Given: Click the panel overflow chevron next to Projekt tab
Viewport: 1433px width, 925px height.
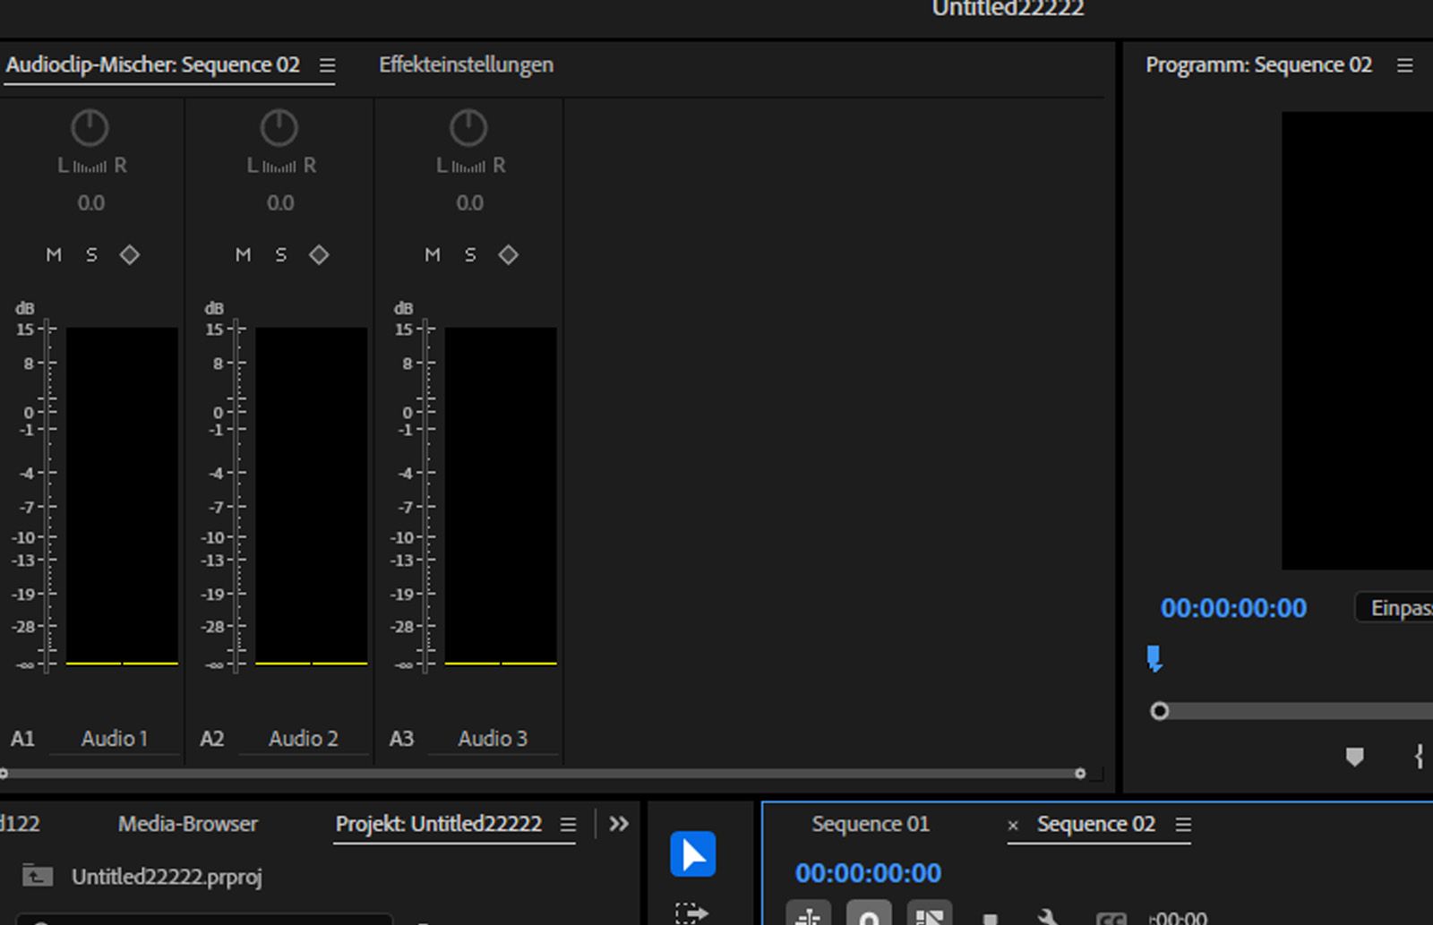Looking at the screenshot, I should click(x=619, y=824).
